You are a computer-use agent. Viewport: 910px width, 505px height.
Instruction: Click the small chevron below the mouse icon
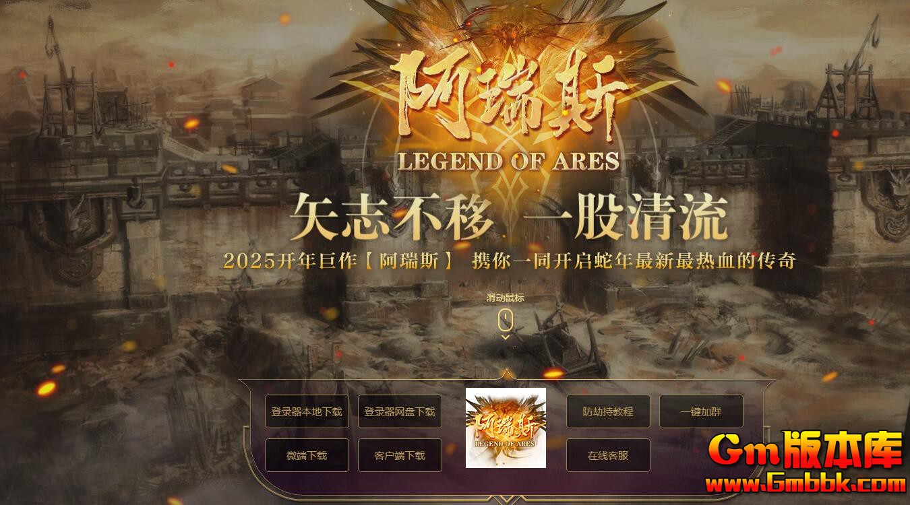coord(506,337)
